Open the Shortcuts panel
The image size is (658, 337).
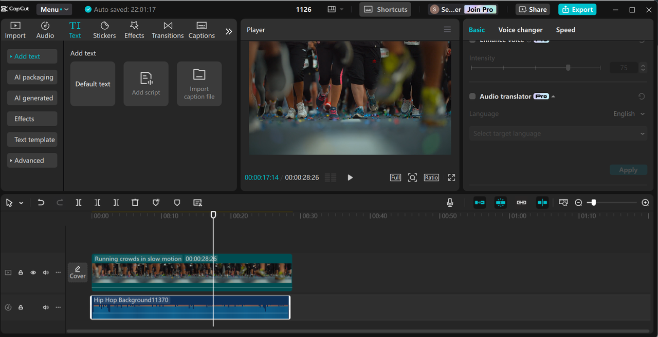coord(385,9)
